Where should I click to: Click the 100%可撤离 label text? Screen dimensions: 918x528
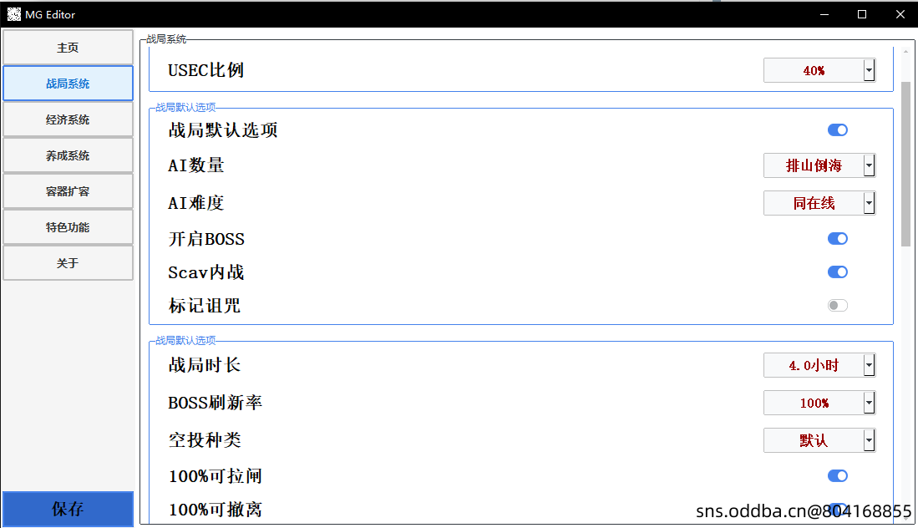(x=215, y=510)
